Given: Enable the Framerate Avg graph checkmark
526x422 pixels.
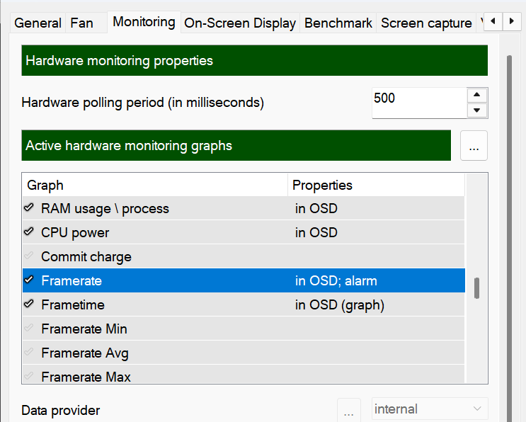Looking at the screenshot, I should click(x=29, y=353).
